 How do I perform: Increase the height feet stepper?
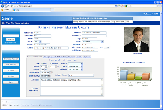pos(46,66)
